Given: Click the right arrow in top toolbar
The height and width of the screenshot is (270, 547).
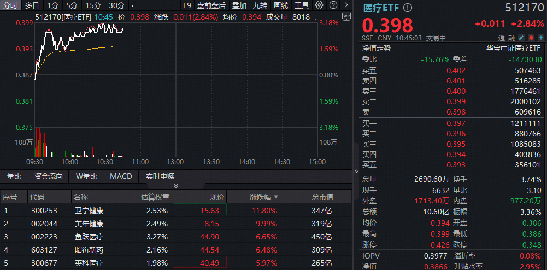Looking at the screenshot, I should 345,5.
